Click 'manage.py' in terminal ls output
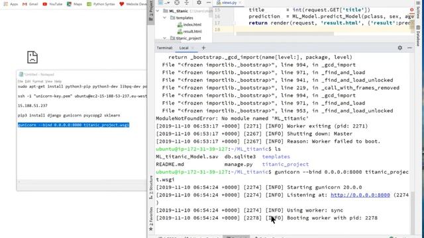 (238, 165)
